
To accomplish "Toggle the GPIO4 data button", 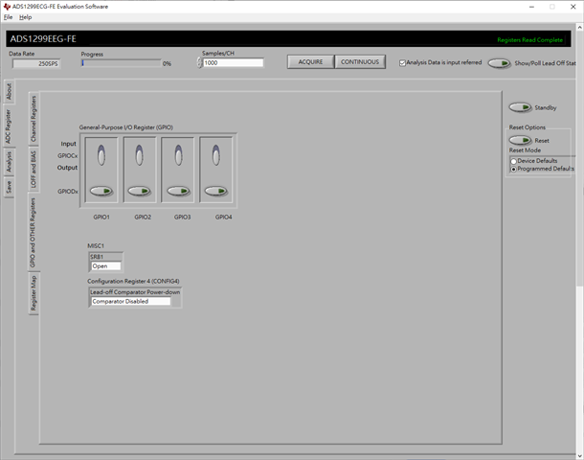I will click(216, 192).
